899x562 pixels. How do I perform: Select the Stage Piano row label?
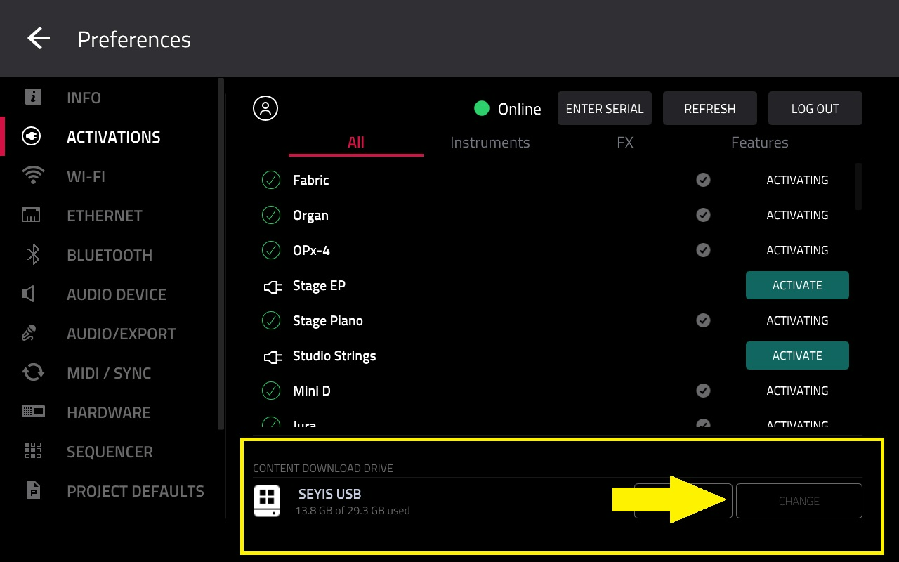click(x=328, y=321)
